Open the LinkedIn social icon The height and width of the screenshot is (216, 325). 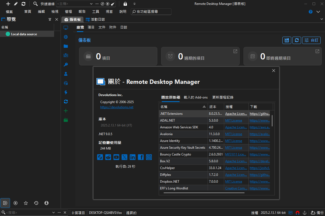(x=132, y=157)
